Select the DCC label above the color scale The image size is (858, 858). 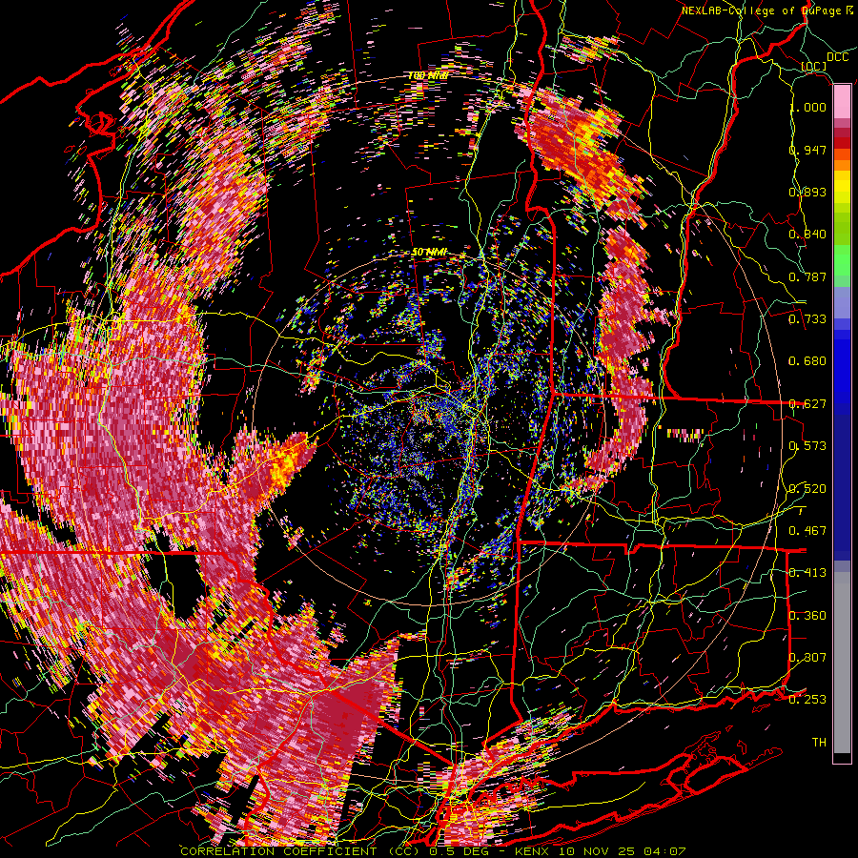(837, 57)
